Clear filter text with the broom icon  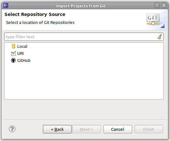(159, 37)
